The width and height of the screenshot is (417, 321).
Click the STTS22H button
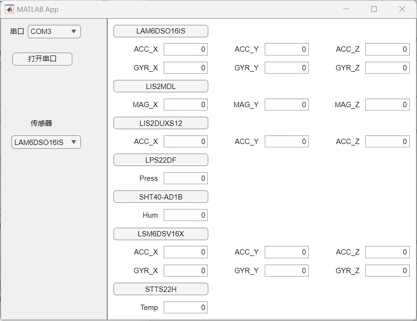click(x=161, y=289)
